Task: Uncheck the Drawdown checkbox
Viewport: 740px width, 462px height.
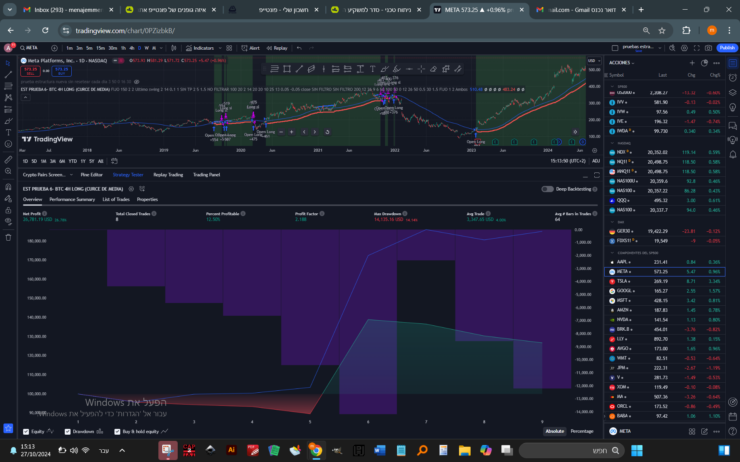Action: 67,432
